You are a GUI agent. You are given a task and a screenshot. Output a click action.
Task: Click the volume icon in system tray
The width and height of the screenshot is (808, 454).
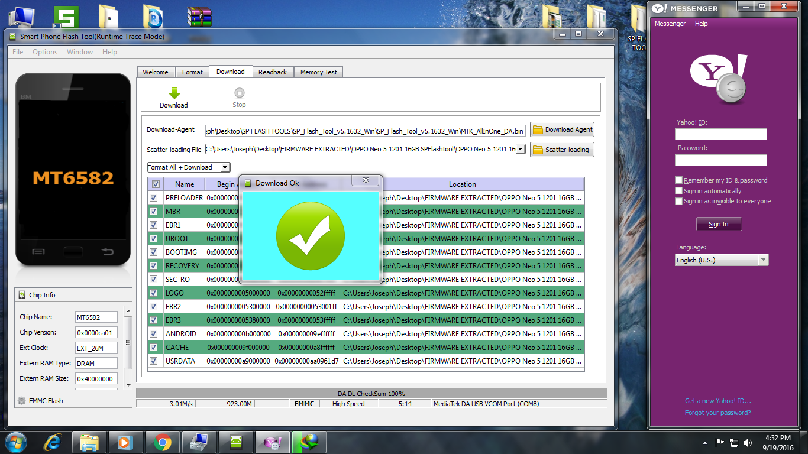748,442
